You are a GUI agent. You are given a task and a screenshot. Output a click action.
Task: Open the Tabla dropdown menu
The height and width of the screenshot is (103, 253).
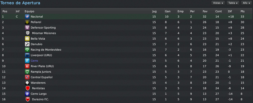pos(233,3)
